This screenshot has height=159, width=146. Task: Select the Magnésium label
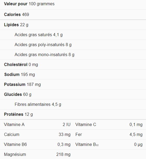point(15,155)
